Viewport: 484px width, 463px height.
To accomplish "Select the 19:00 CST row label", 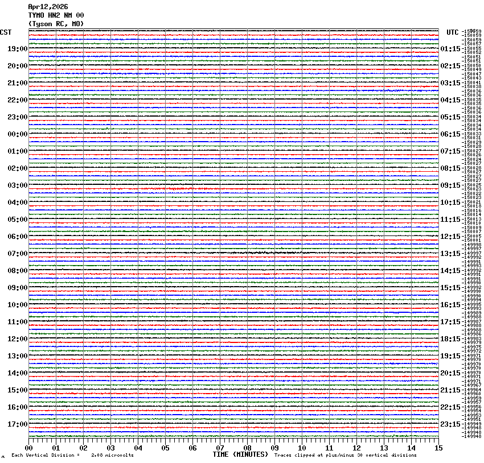I will [17, 49].
